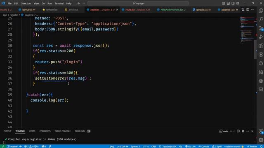
Task: Click Prettier in the status bar
Action: [x=252, y=146]
